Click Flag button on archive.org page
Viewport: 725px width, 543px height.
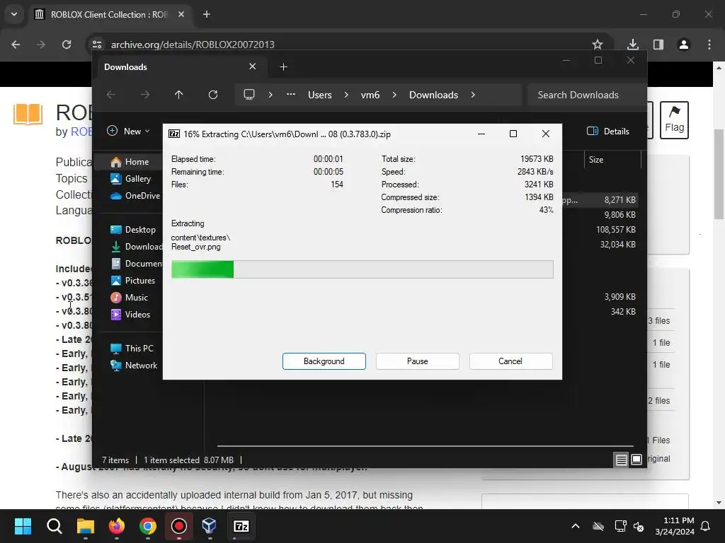click(674, 120)
